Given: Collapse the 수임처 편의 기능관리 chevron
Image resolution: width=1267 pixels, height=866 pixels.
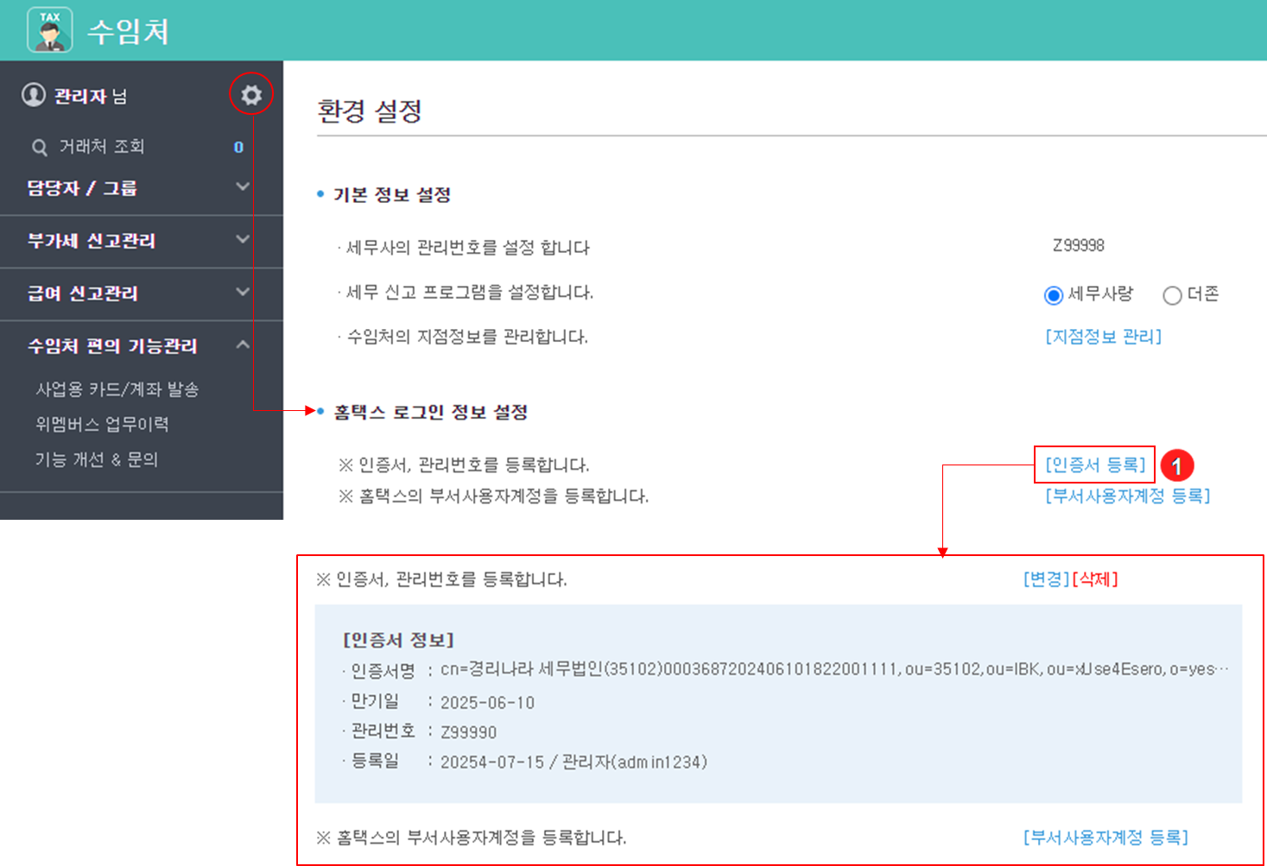Looking at the screenshot, I should coord(243,345).
